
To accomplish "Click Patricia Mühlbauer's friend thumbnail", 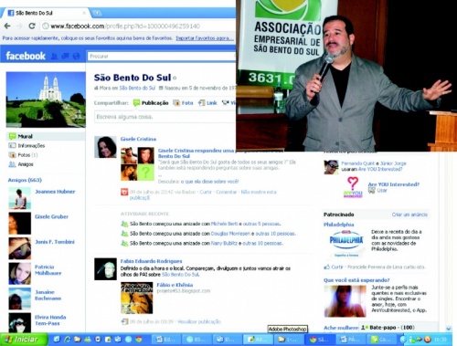I will (x=20, y=274).
